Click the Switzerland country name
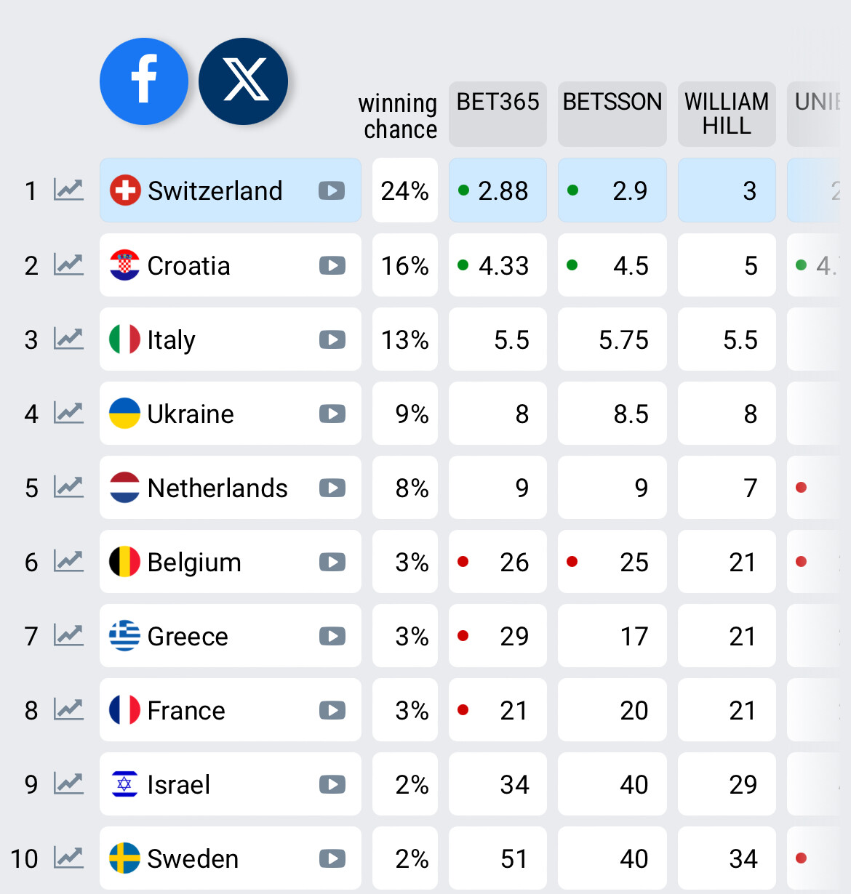The width and height of the screenshot is (851, 894). (x=215, y=191)
